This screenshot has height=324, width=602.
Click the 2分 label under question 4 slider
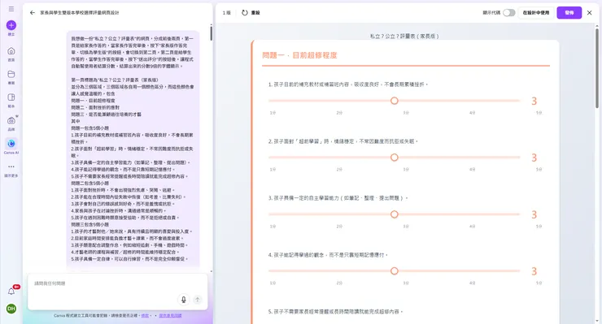click(339, 283)
